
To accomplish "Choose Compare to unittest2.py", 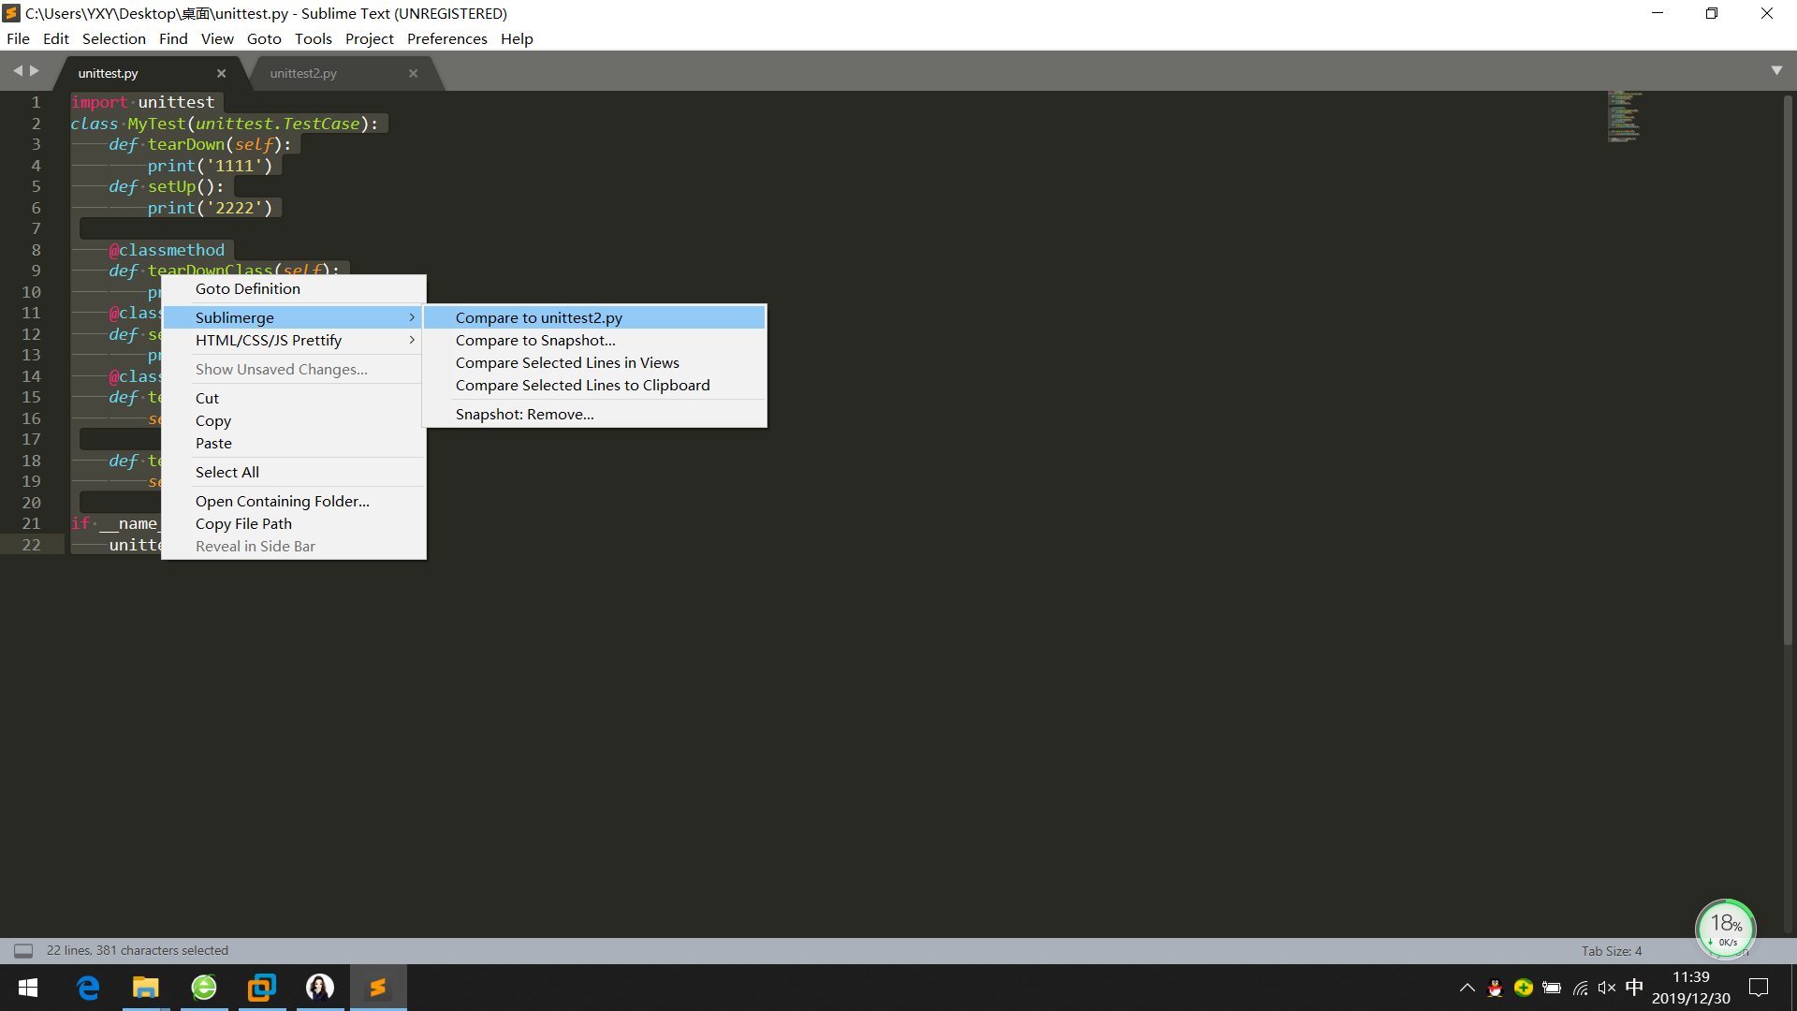I will (538, 317).
